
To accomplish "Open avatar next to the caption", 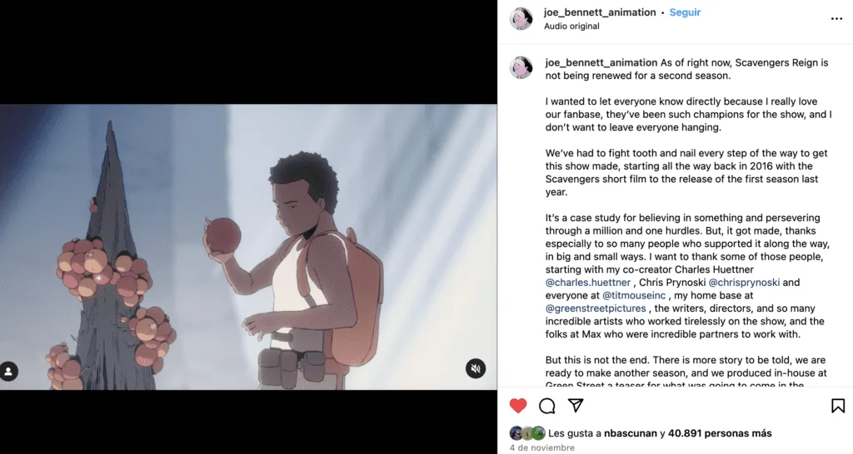I will pyautogui.click(x=521, y=68).
